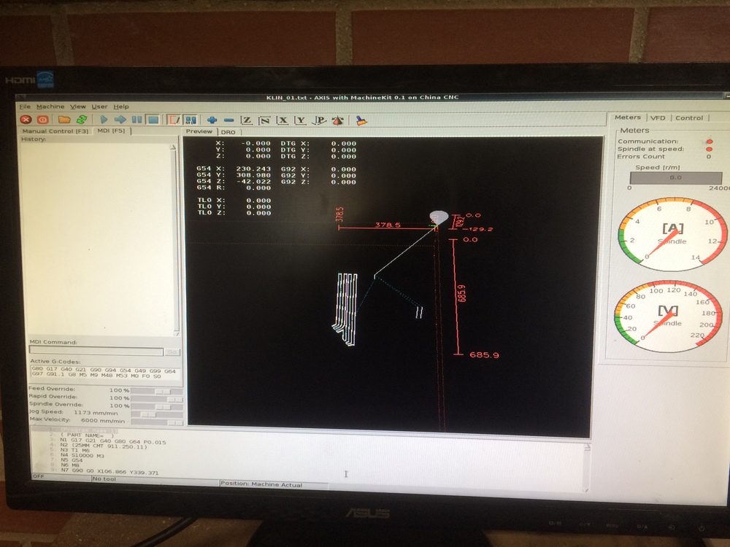Switch to Manual Control [F3] tab
Image resolution: width=730 pixels, height=547 pixels.
point(55,131)
